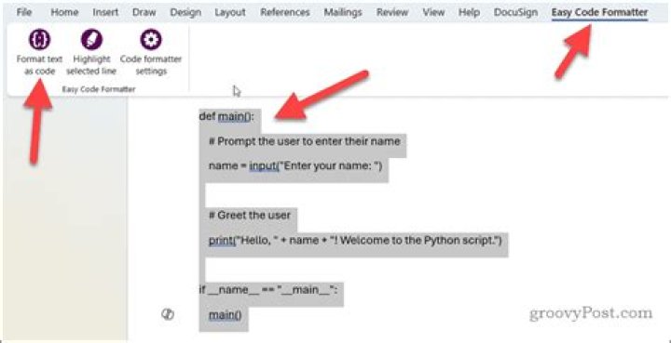Click the Help tab
Image resolution: width=671 pixels, height=343 pixels.
coord(469,12)
